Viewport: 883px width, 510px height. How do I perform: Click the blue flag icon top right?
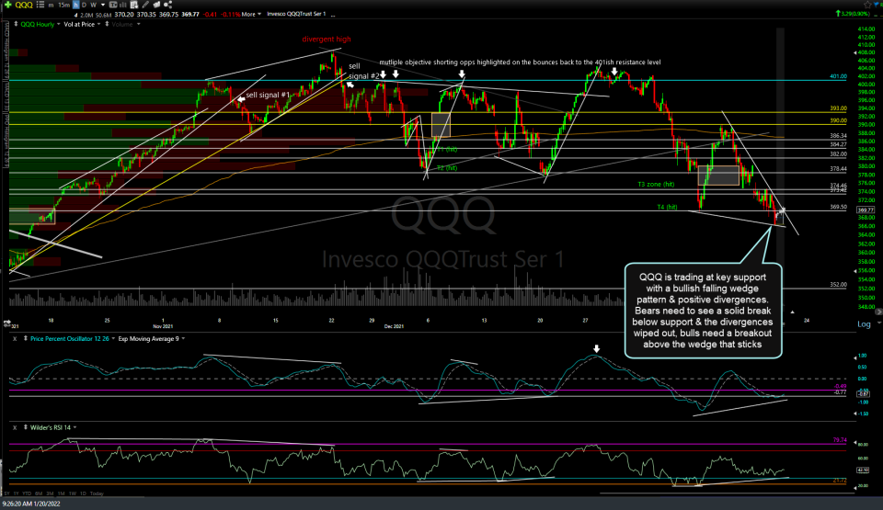click(877, 5)
